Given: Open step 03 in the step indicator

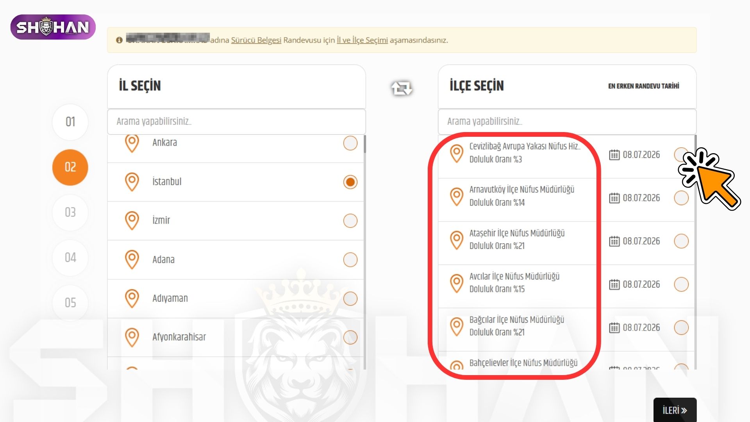Looking at the screenshot, I should [70, 213].
